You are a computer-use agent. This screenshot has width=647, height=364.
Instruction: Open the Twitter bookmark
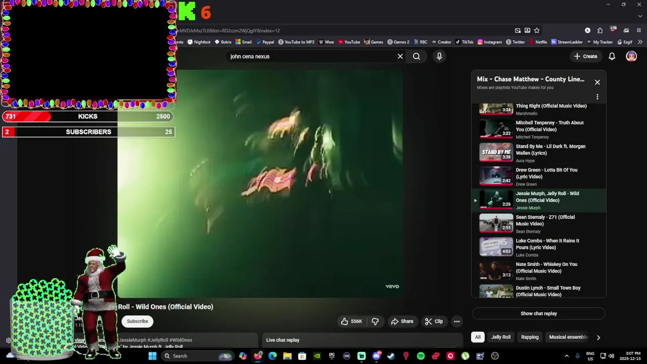(x=516, y=42)
